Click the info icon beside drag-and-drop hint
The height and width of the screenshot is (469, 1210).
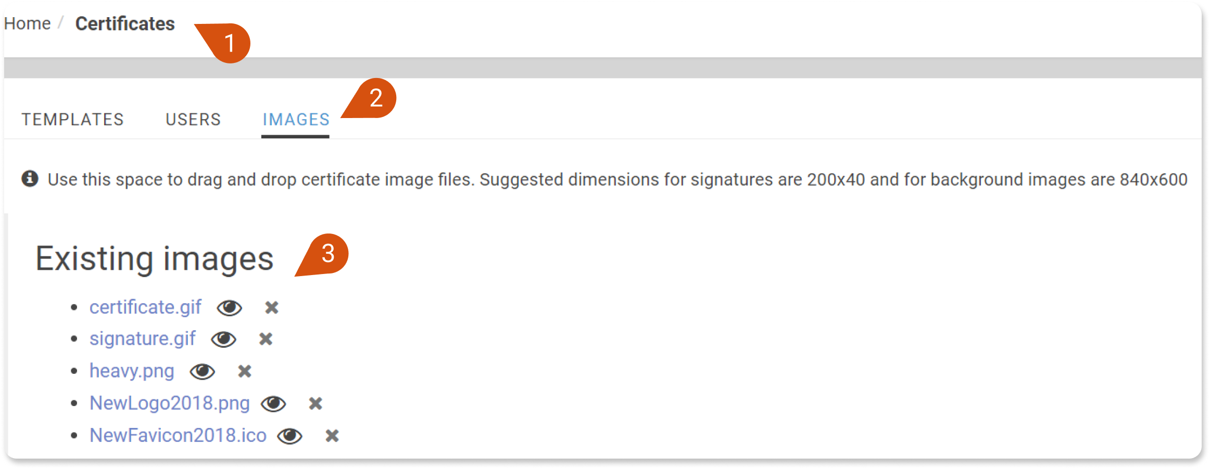pos(30,179)
